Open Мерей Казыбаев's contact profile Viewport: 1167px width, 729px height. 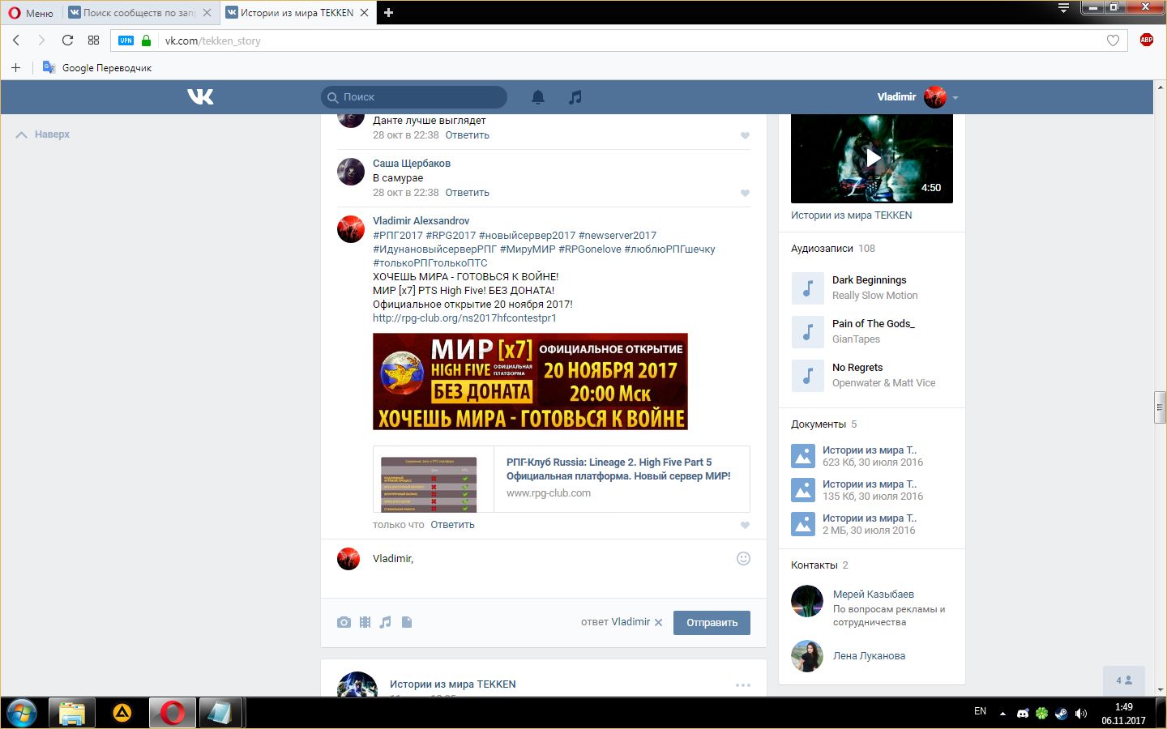click(x=873, y=595)
